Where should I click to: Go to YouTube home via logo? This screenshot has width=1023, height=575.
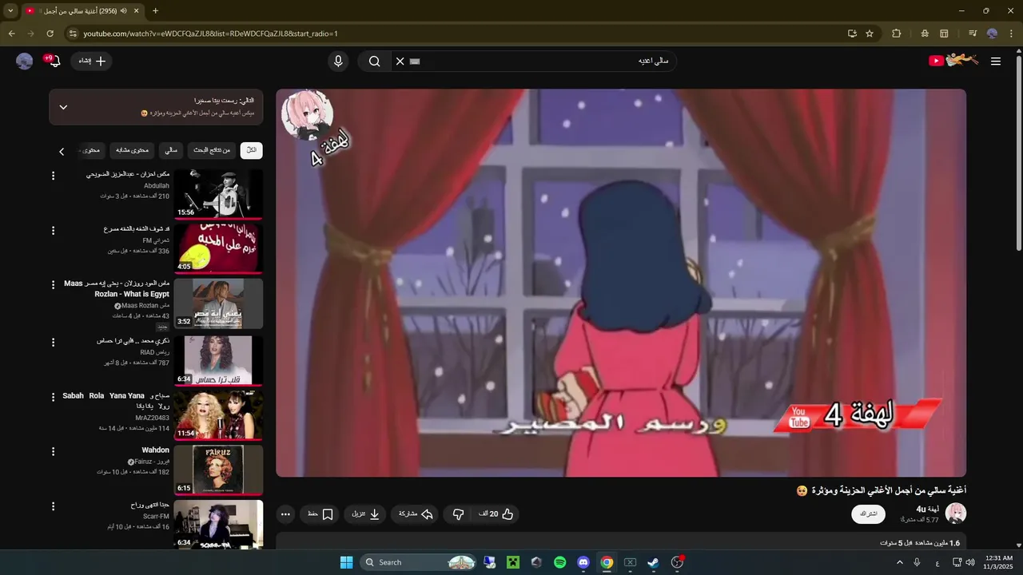953,61
